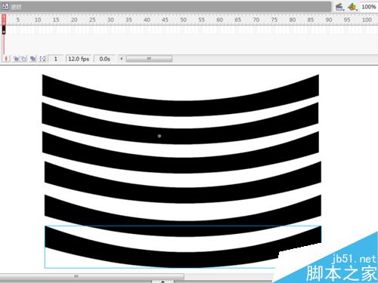
Task: Click frame 95 on the timeline ruler
Action: [x=347, y=20]
